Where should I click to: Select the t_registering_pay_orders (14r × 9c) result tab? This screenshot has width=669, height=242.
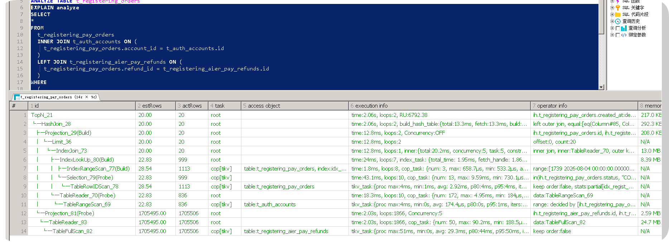tap(56, 97)
